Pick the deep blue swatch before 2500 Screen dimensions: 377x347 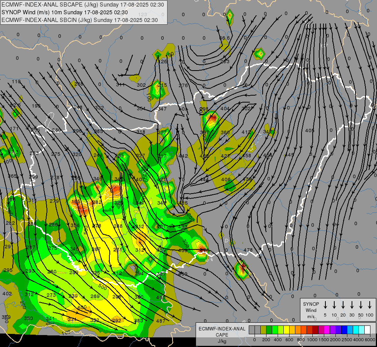pos(344,330)
